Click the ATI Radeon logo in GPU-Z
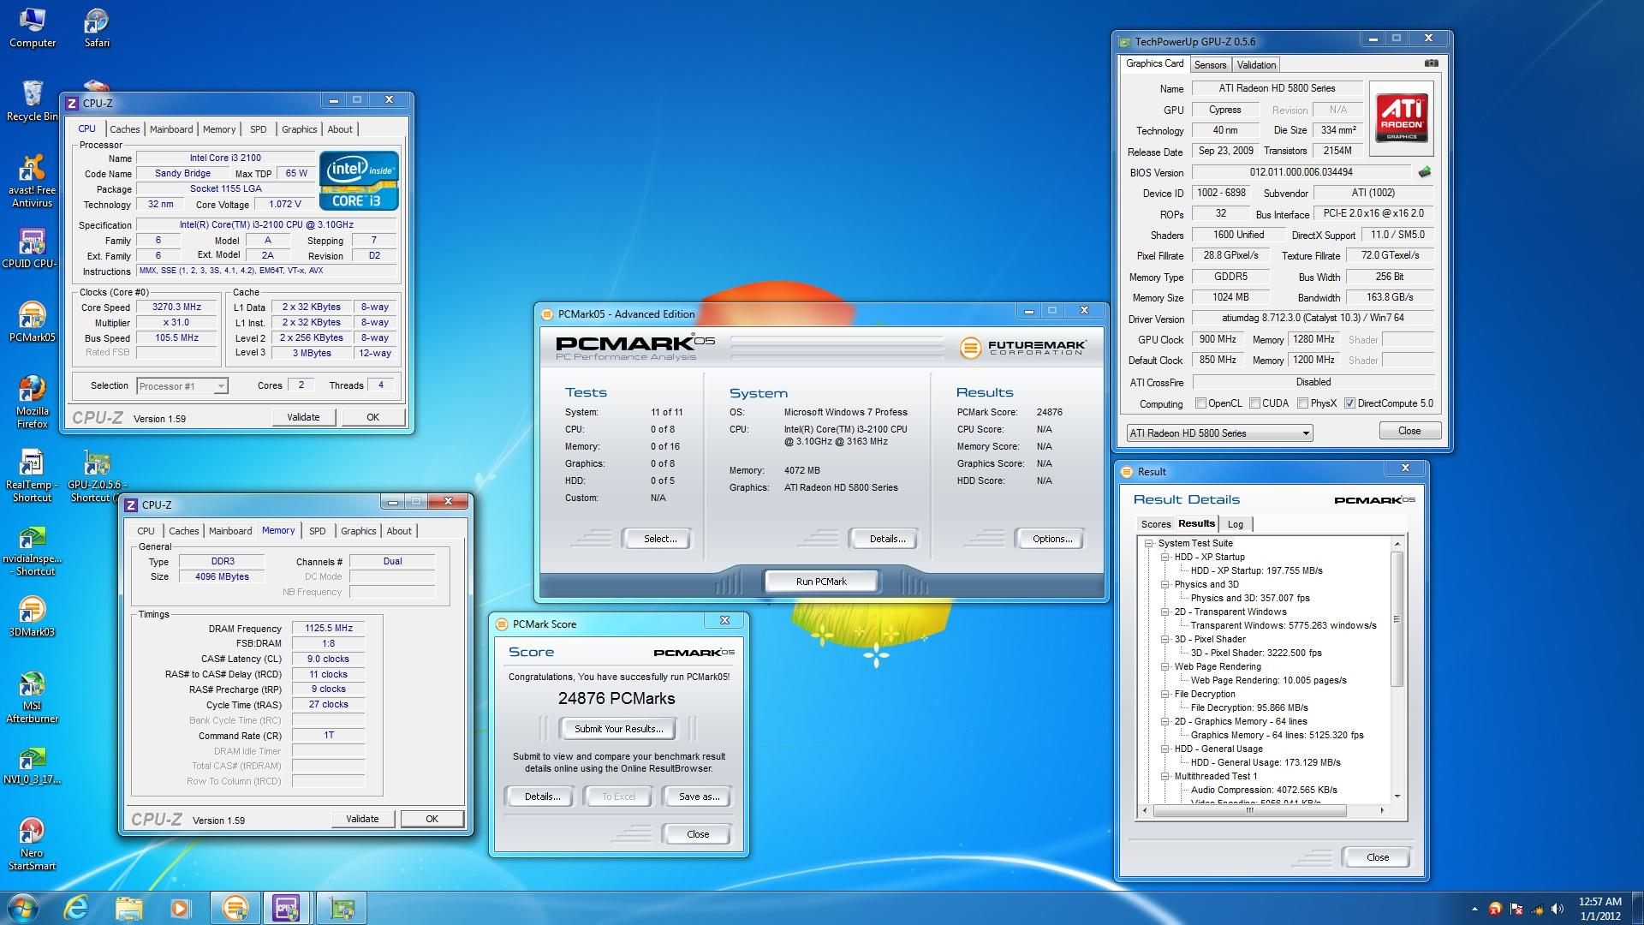Screen dimensions: 1644x925 (1401, 118)
